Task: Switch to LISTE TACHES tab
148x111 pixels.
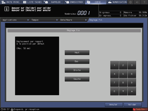Action: pyautogui.click(x=32, y=2)
